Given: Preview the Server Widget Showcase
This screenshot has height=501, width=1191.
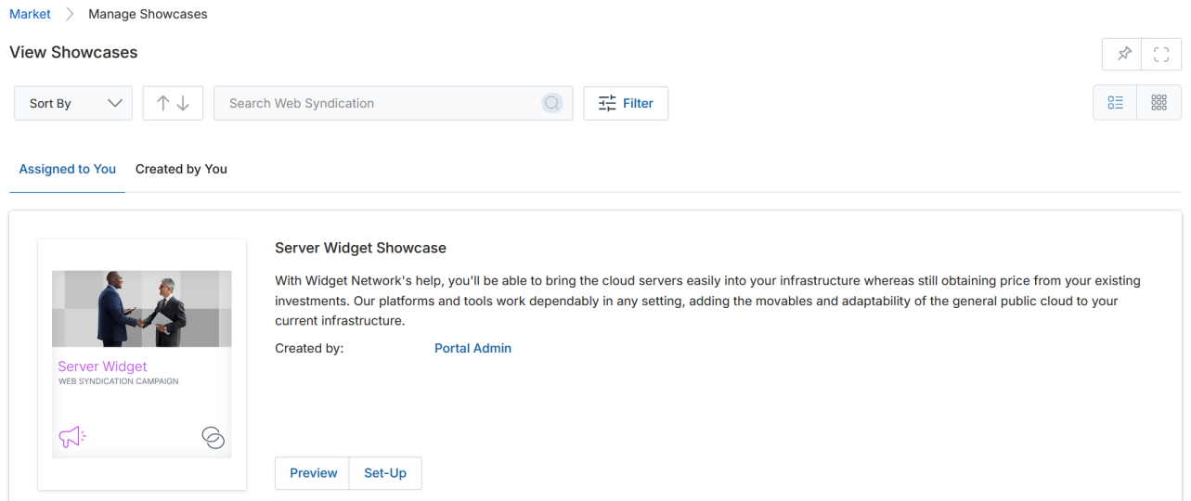Looking at the screenshot, I should (x=313, y=473).
